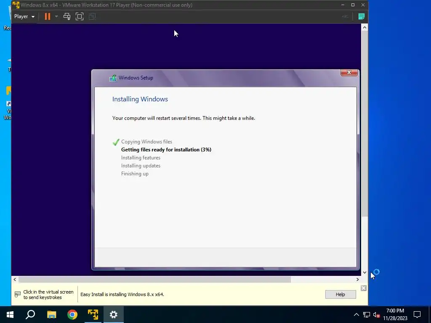Click the vertical scrollbar up arrow
The height and width of the screenshot is (323, 431).
point(364,27)
